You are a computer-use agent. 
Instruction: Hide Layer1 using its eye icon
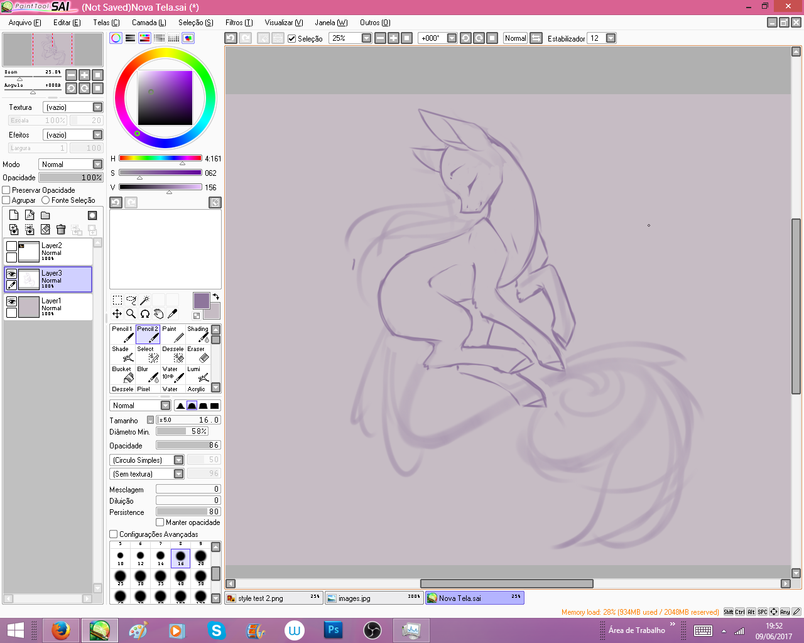11,301
